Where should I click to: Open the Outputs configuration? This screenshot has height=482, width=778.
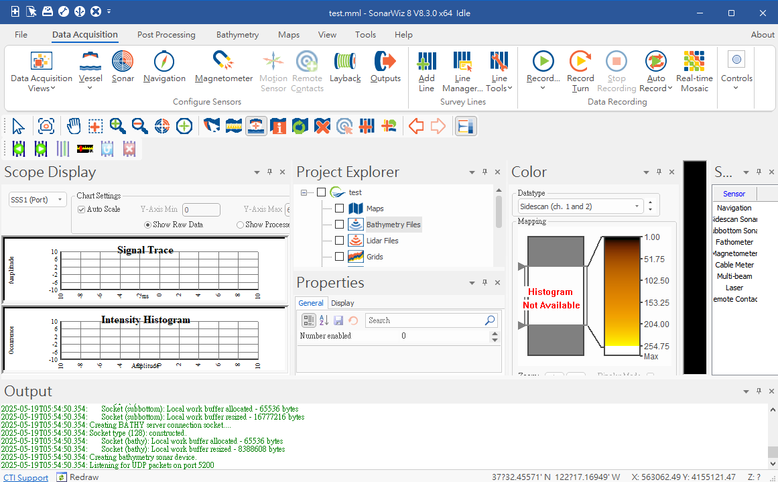click(x=385, y=66)
